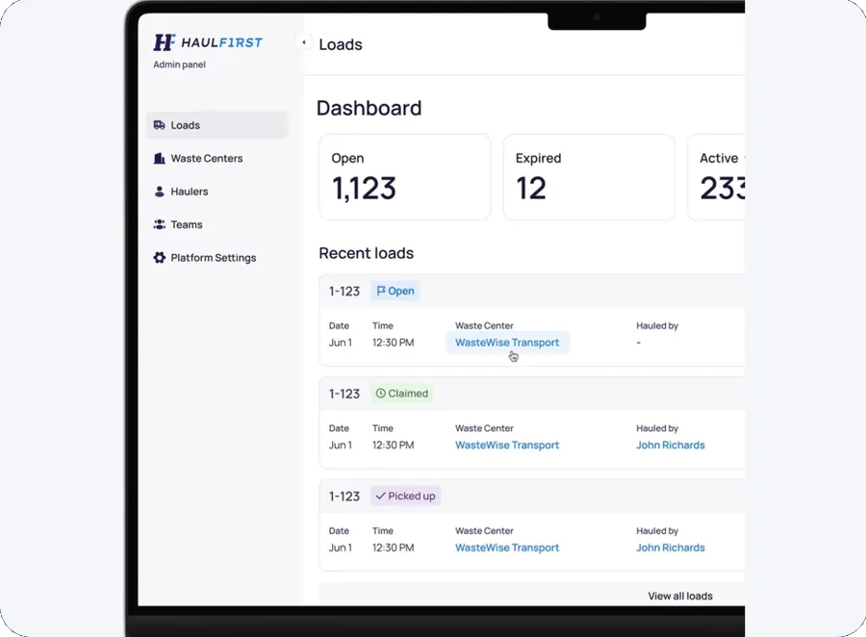The width and height of the screenshot is (866, 637).
Task: Click the Dashboard heading
Action: pos(369,109)
